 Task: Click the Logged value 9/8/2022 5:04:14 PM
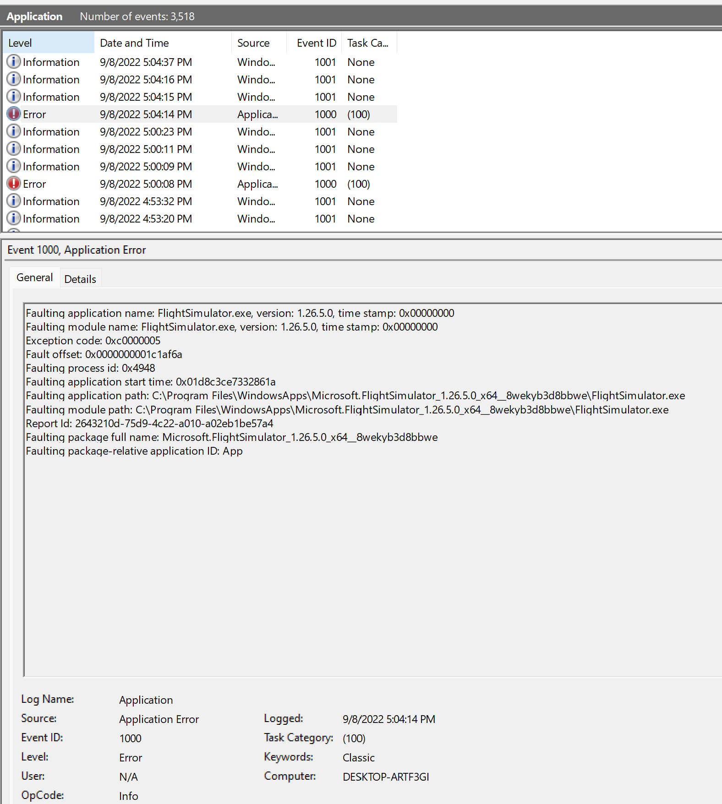click(x=389, y=719)
